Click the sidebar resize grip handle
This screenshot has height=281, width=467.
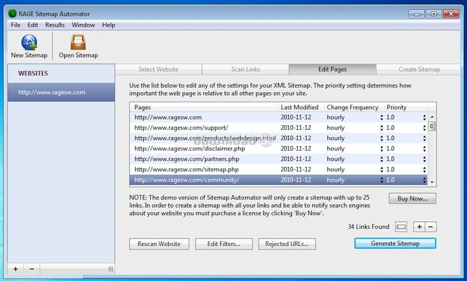(110, 269)
